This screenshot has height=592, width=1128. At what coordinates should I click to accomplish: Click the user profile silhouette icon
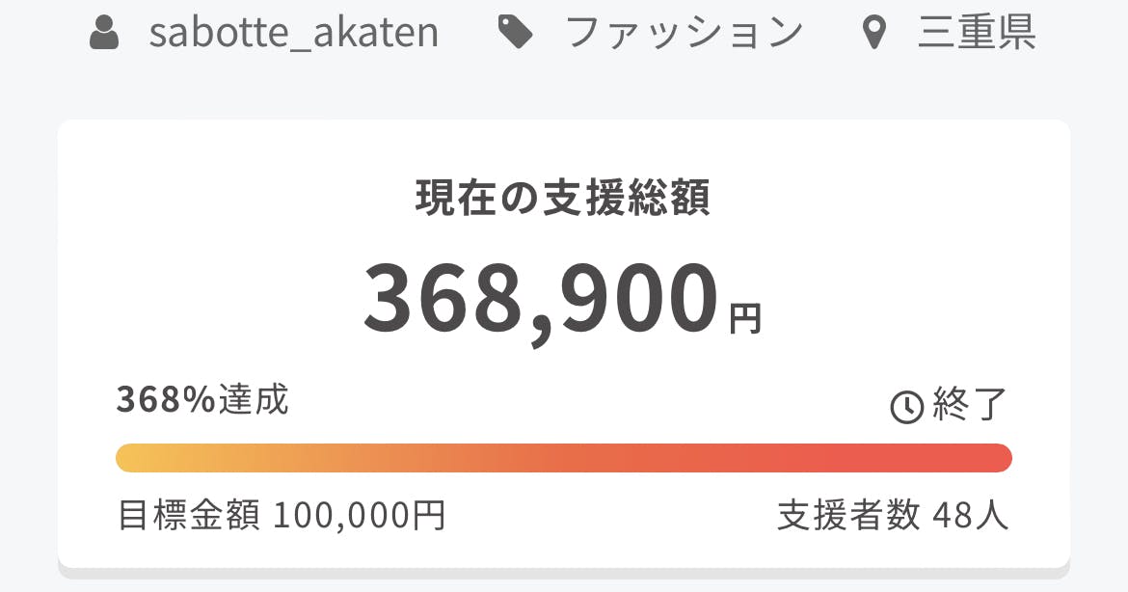(x=104, y=33)
